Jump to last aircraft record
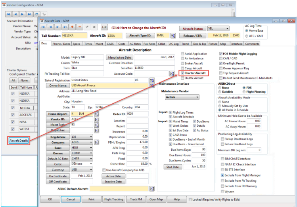This screenshot has width=297, height=207. coord(64,27)
